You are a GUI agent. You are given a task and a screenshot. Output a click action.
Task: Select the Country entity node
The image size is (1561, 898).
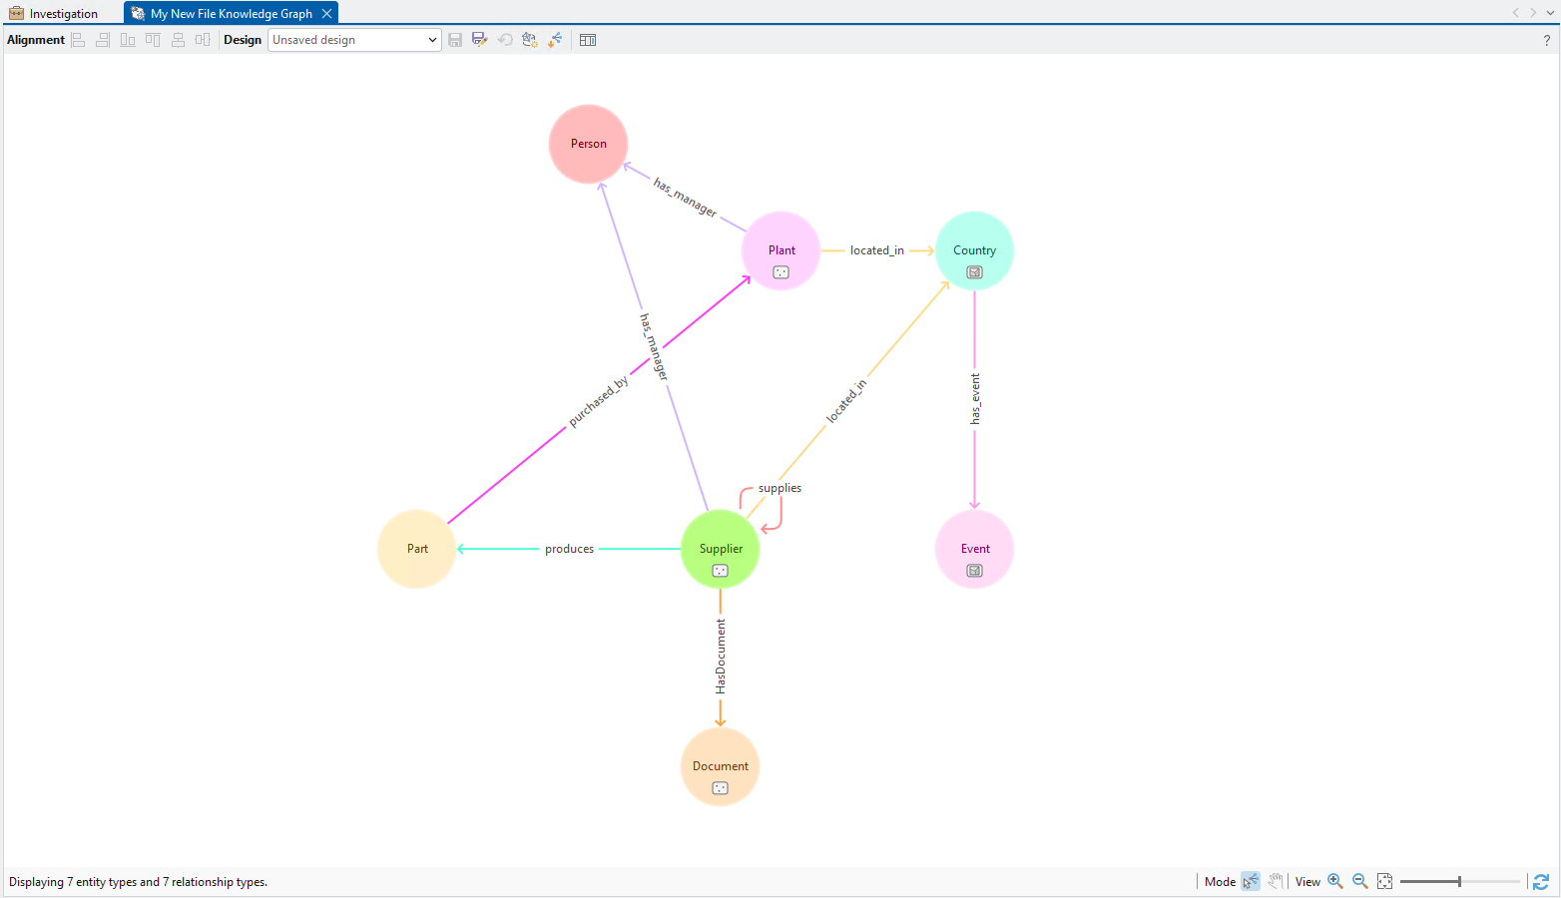click(x=974, y=250)
